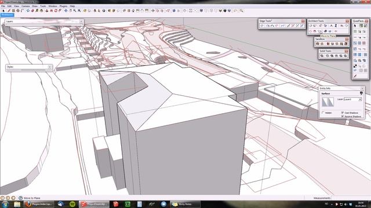Screen dimensions: 371x208
Task: Select Sandbox Smoove tool
Action: click(x=328, y=44)
